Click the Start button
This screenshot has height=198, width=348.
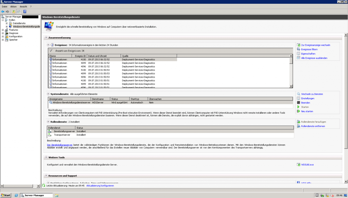(x=6, y=195)
